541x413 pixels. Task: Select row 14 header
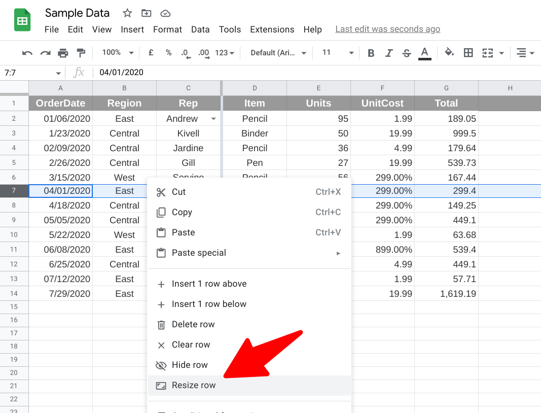[14, 294]
